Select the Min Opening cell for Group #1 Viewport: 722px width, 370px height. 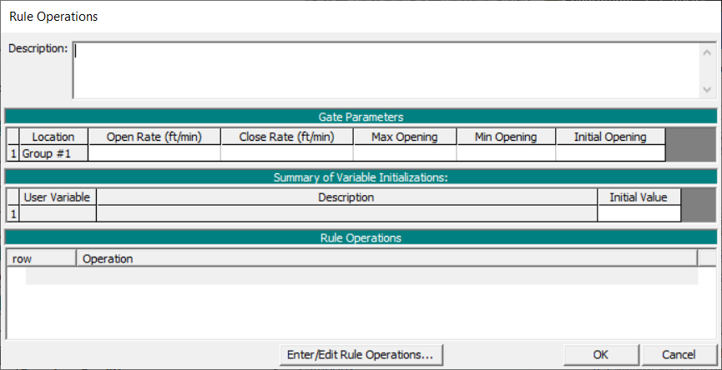(506, 153)
